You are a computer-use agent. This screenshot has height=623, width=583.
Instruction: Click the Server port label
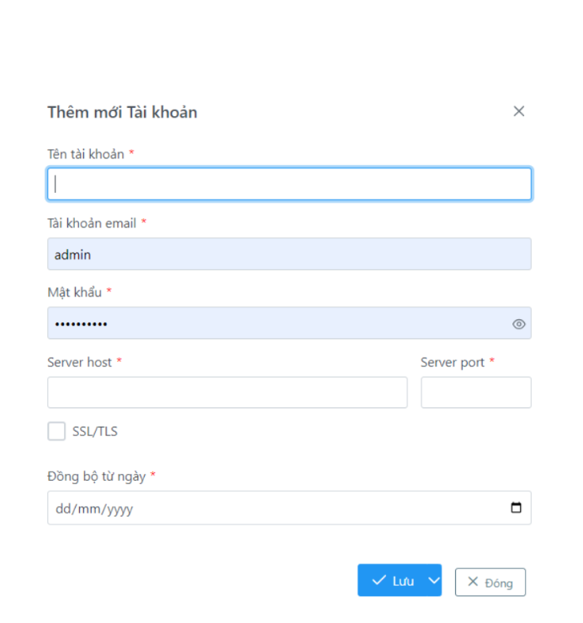453,362
